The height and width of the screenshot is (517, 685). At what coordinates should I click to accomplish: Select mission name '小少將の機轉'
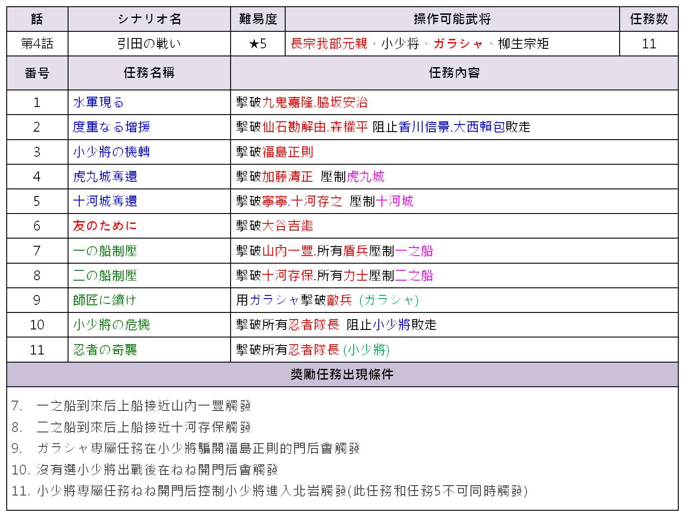pos(111,152)
